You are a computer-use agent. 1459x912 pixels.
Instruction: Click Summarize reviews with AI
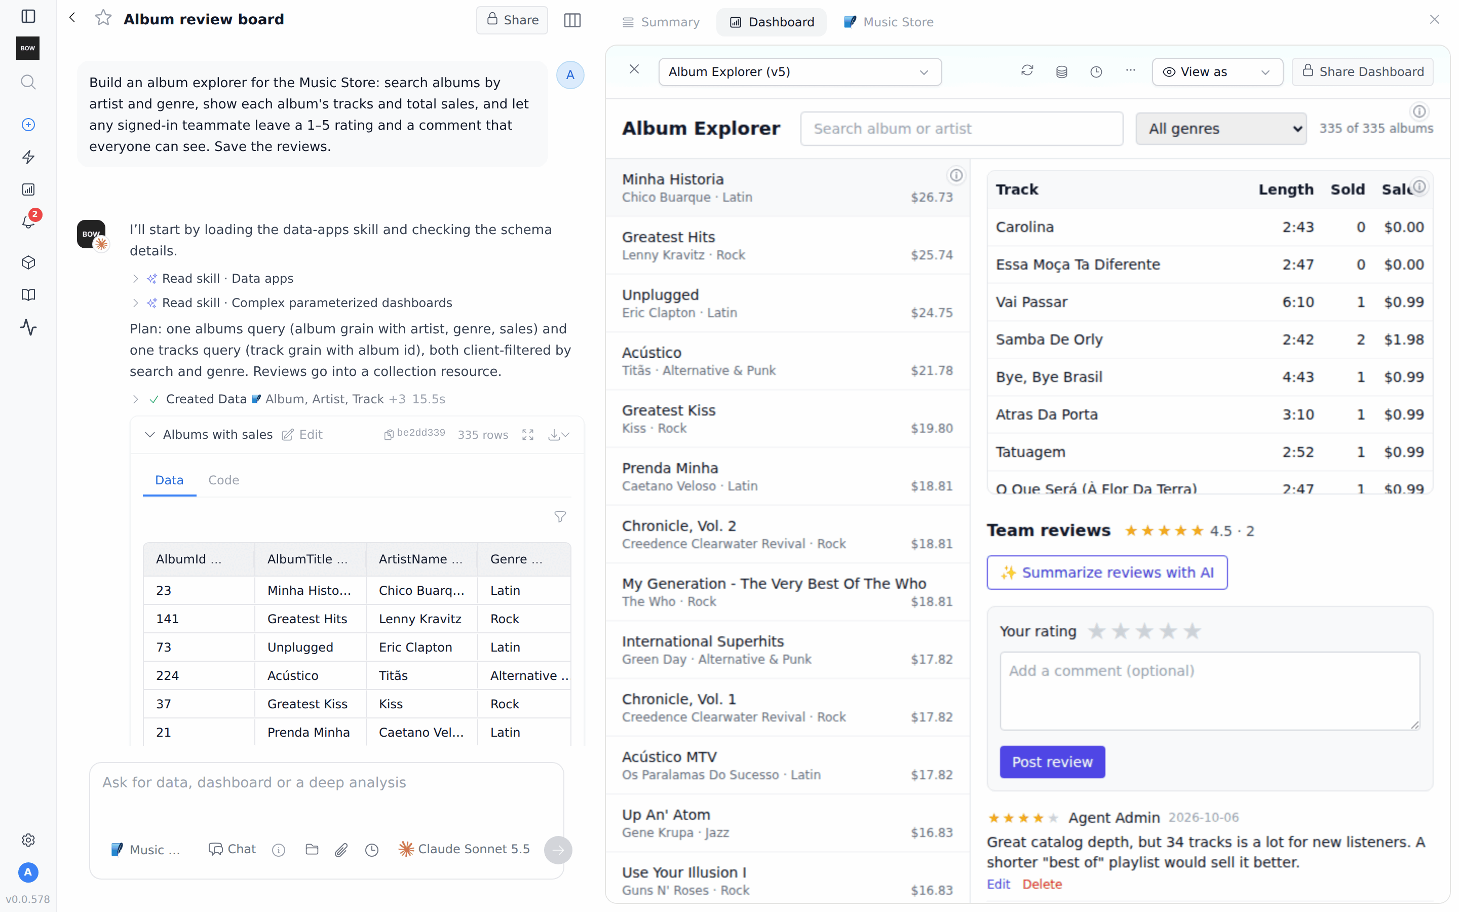[1107, 573]
